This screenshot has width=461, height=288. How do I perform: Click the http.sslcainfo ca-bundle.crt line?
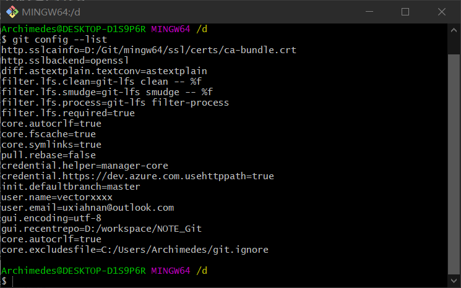click(149, 50)
